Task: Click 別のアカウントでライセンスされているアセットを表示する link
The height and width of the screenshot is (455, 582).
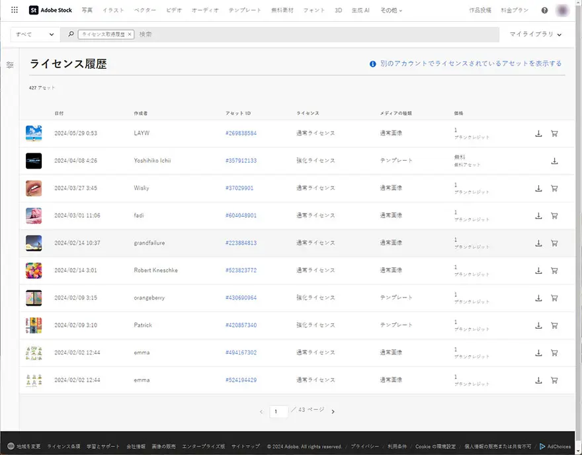Action: tap(470, 64)
